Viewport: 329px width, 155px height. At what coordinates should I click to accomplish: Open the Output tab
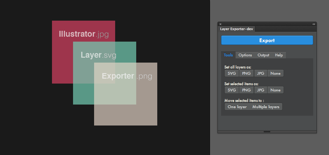(x=263, y=55)
